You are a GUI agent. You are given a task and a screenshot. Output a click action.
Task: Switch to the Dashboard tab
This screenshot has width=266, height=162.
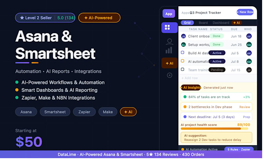click(221, 23)
